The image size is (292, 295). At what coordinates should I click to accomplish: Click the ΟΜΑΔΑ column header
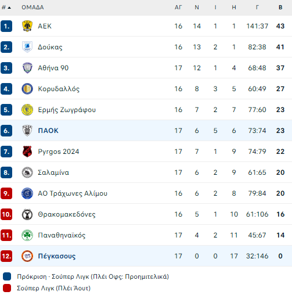pyautogui.click(x=33, y=8)
